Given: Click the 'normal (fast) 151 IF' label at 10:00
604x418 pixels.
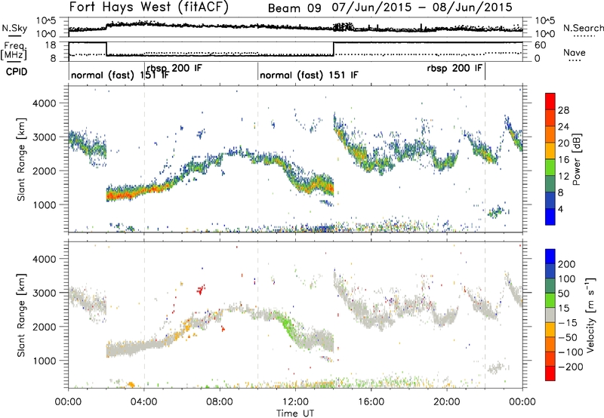Looking at the screenshot, I should (x=309, y=75).
